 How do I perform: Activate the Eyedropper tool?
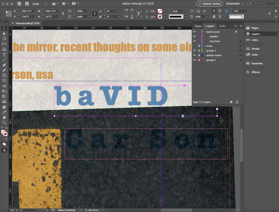click(4, 112)
